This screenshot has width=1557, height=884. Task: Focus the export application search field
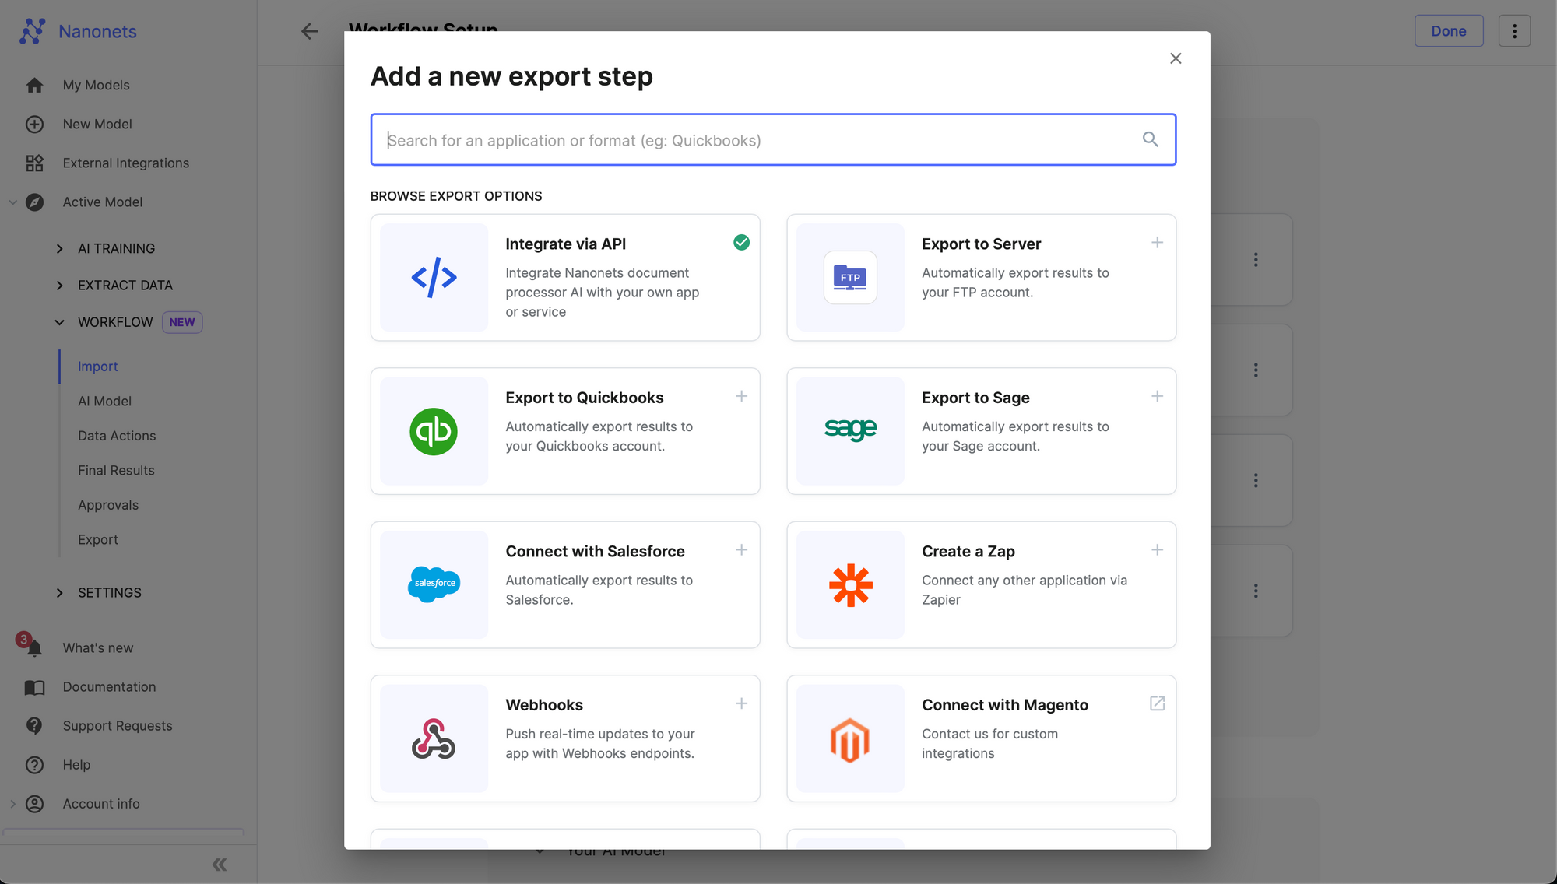[x=763, y=140]
